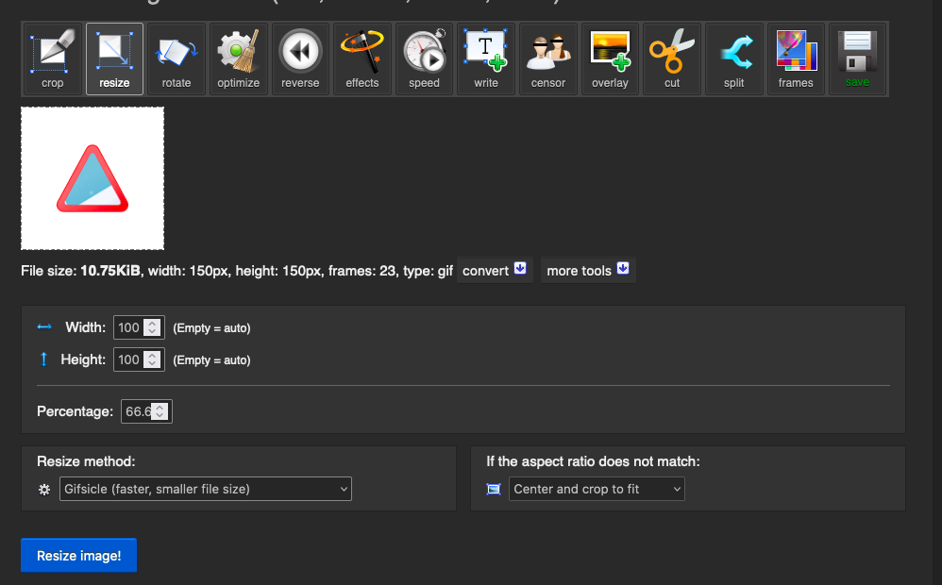
Task: Open the frames tool
Action: [x=796, y=58]
